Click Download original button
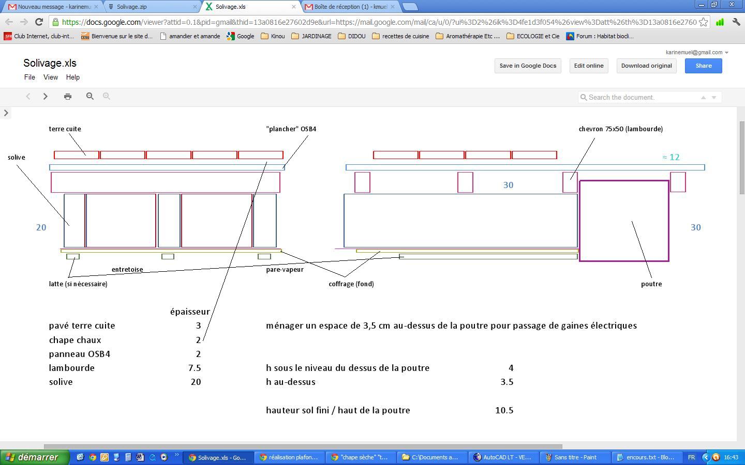The image size is (745, 465). [647, 66]
